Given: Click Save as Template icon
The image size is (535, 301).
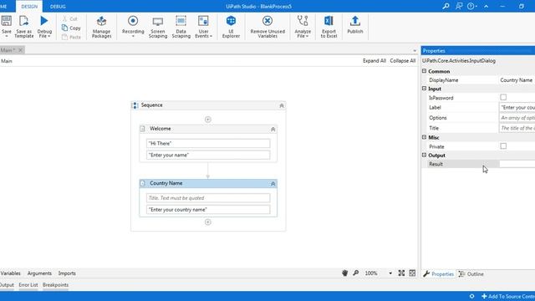Looking at the screenshot, I should coord(24,21).
